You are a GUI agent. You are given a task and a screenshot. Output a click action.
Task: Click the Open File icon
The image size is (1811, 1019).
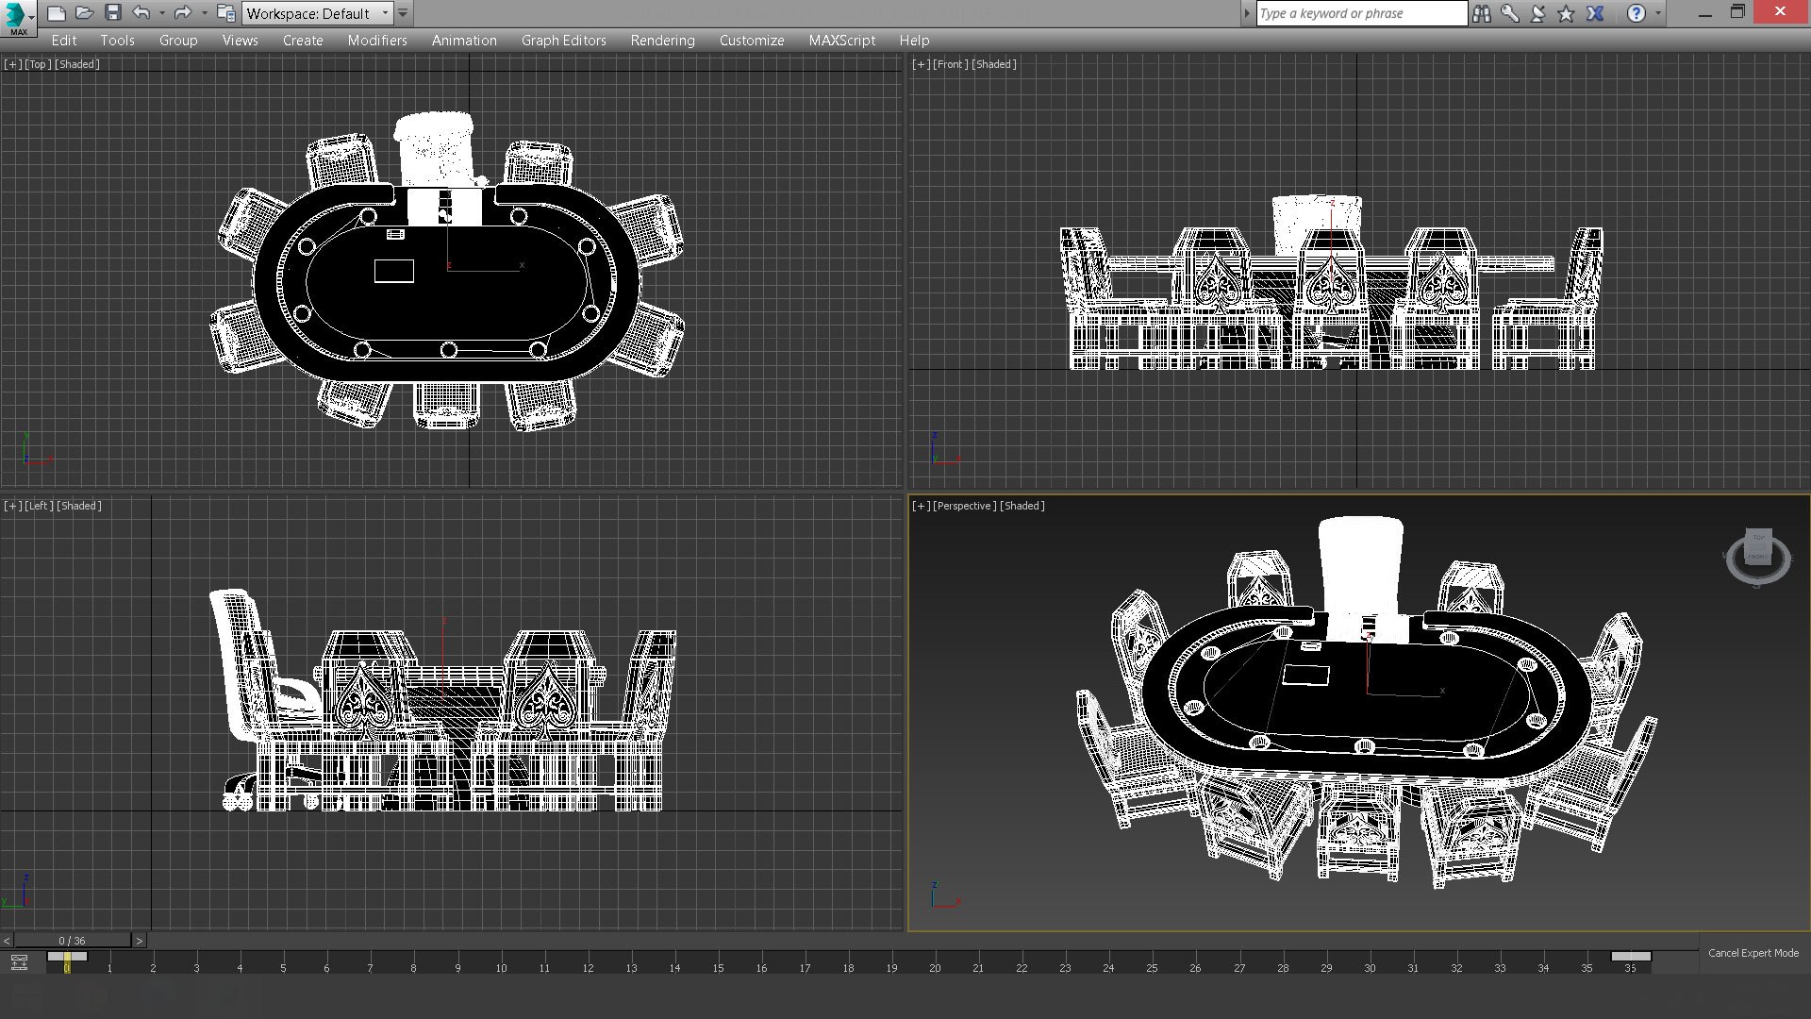pos(84,13)
